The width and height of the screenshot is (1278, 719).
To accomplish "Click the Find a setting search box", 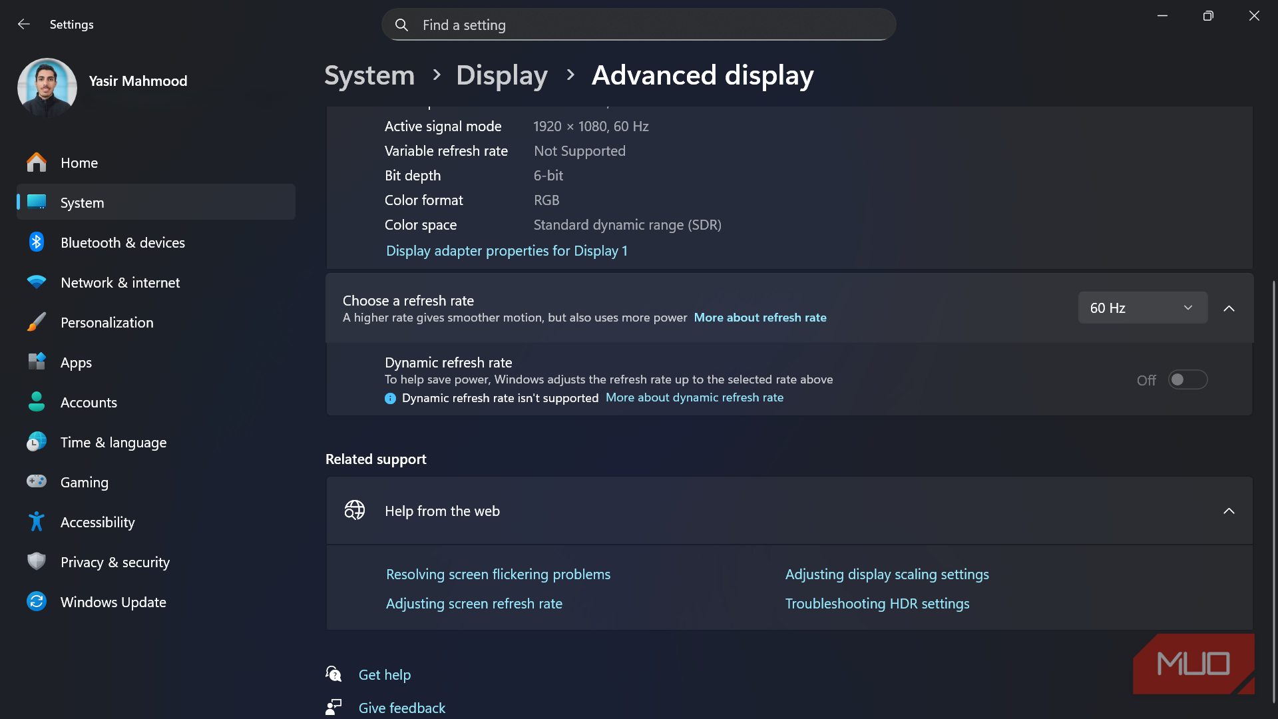I will pyautogui.click(x=639, y=25).
